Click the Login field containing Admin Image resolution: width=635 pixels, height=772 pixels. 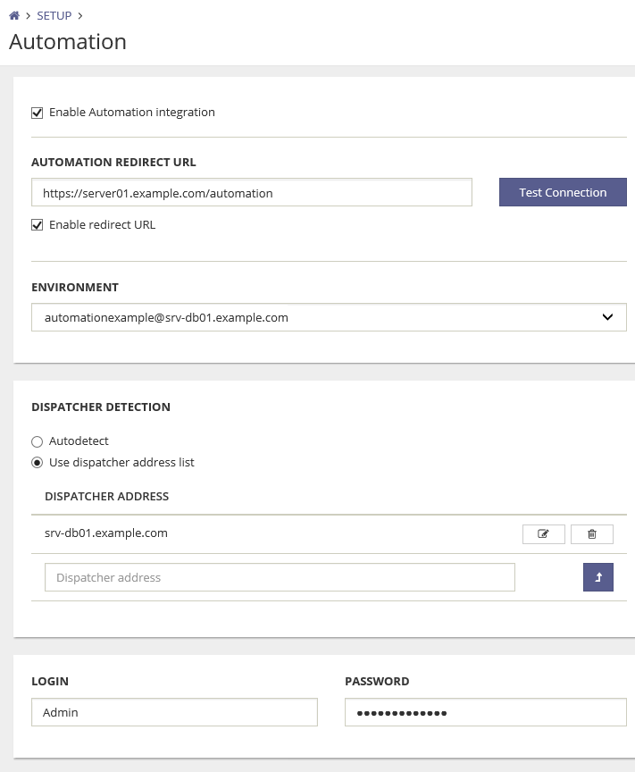coord(174,712)
